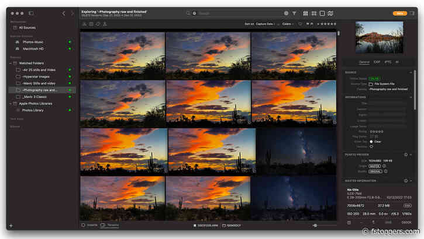Screen dimensions: 424x239
Task: Click the round icon in Photo Preview header
Action: point(406,154)
